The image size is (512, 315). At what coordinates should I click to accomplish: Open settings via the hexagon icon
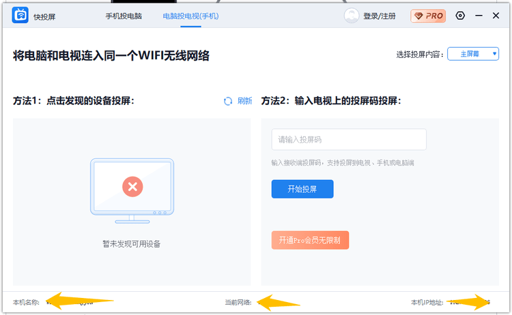tap(460, 16)
